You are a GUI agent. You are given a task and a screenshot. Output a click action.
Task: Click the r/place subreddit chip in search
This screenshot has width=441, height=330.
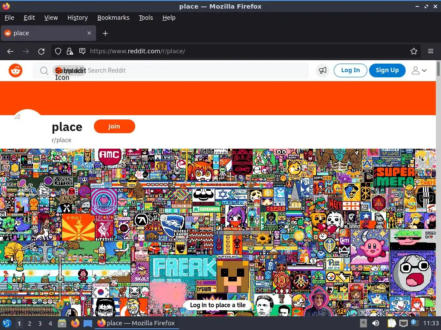click(x=69, y=70)
